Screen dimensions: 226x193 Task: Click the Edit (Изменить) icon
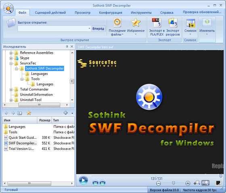207,22
